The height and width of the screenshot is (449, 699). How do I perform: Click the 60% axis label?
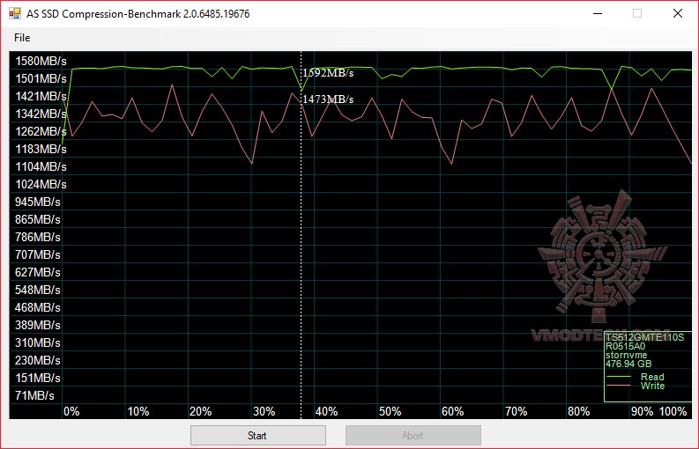pos(453,412)
